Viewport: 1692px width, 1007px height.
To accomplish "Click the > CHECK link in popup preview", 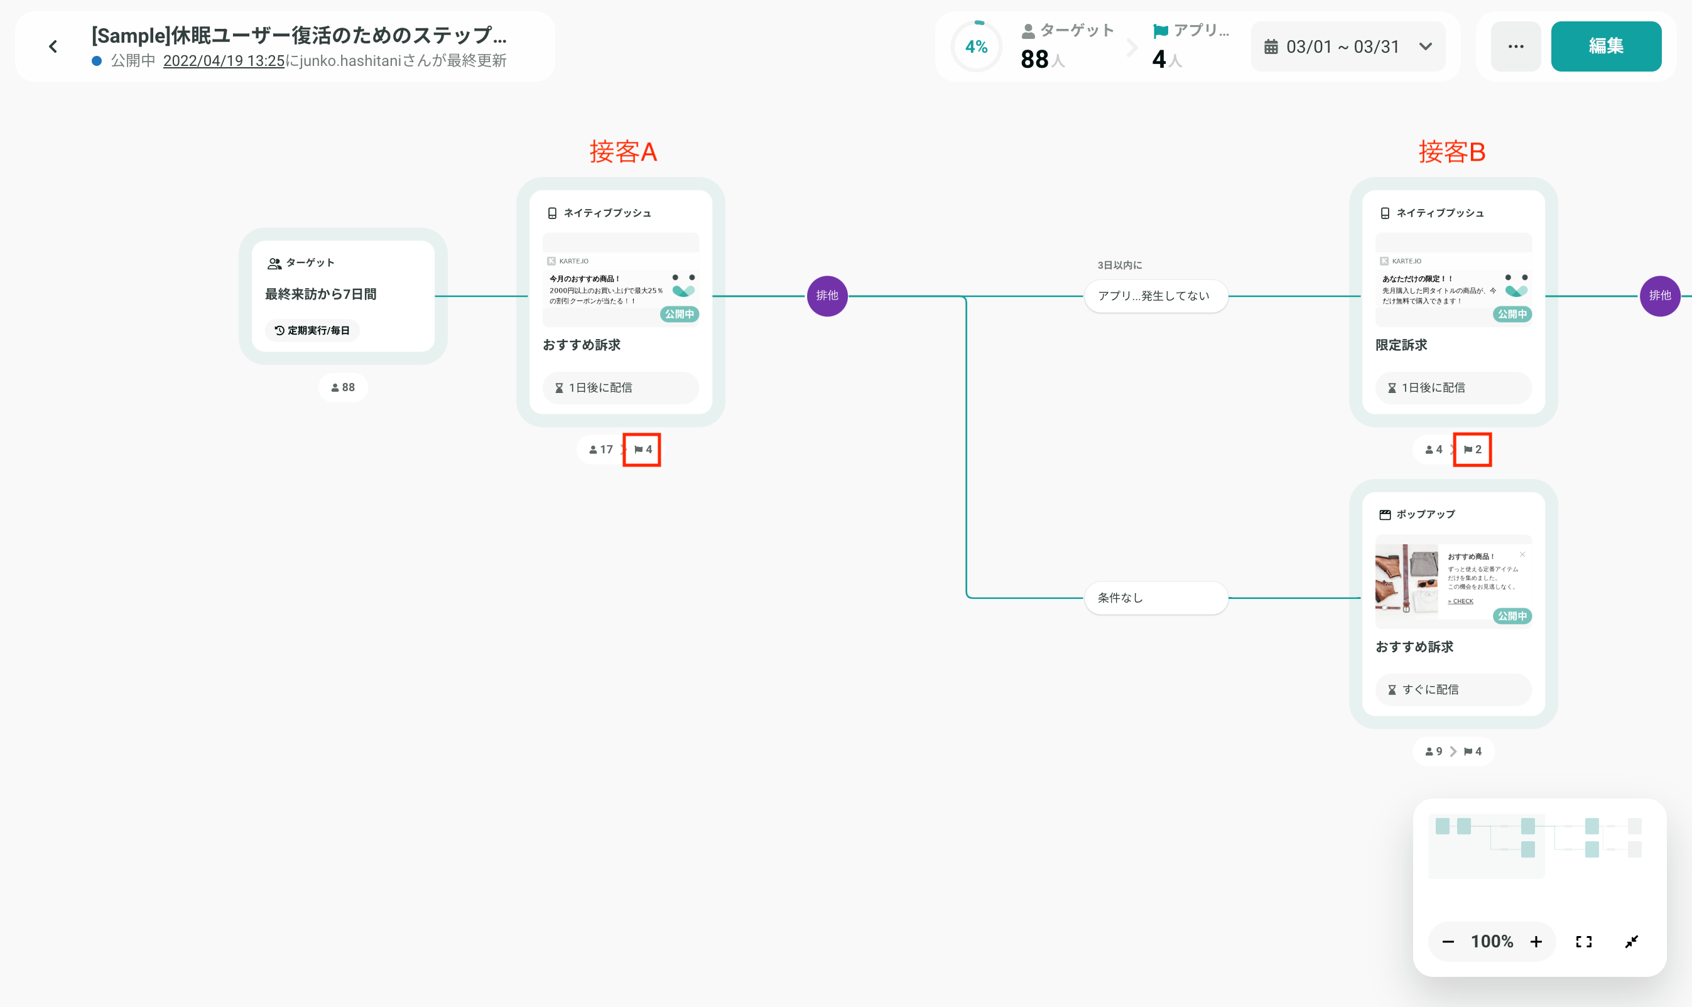I will 1461,601.
